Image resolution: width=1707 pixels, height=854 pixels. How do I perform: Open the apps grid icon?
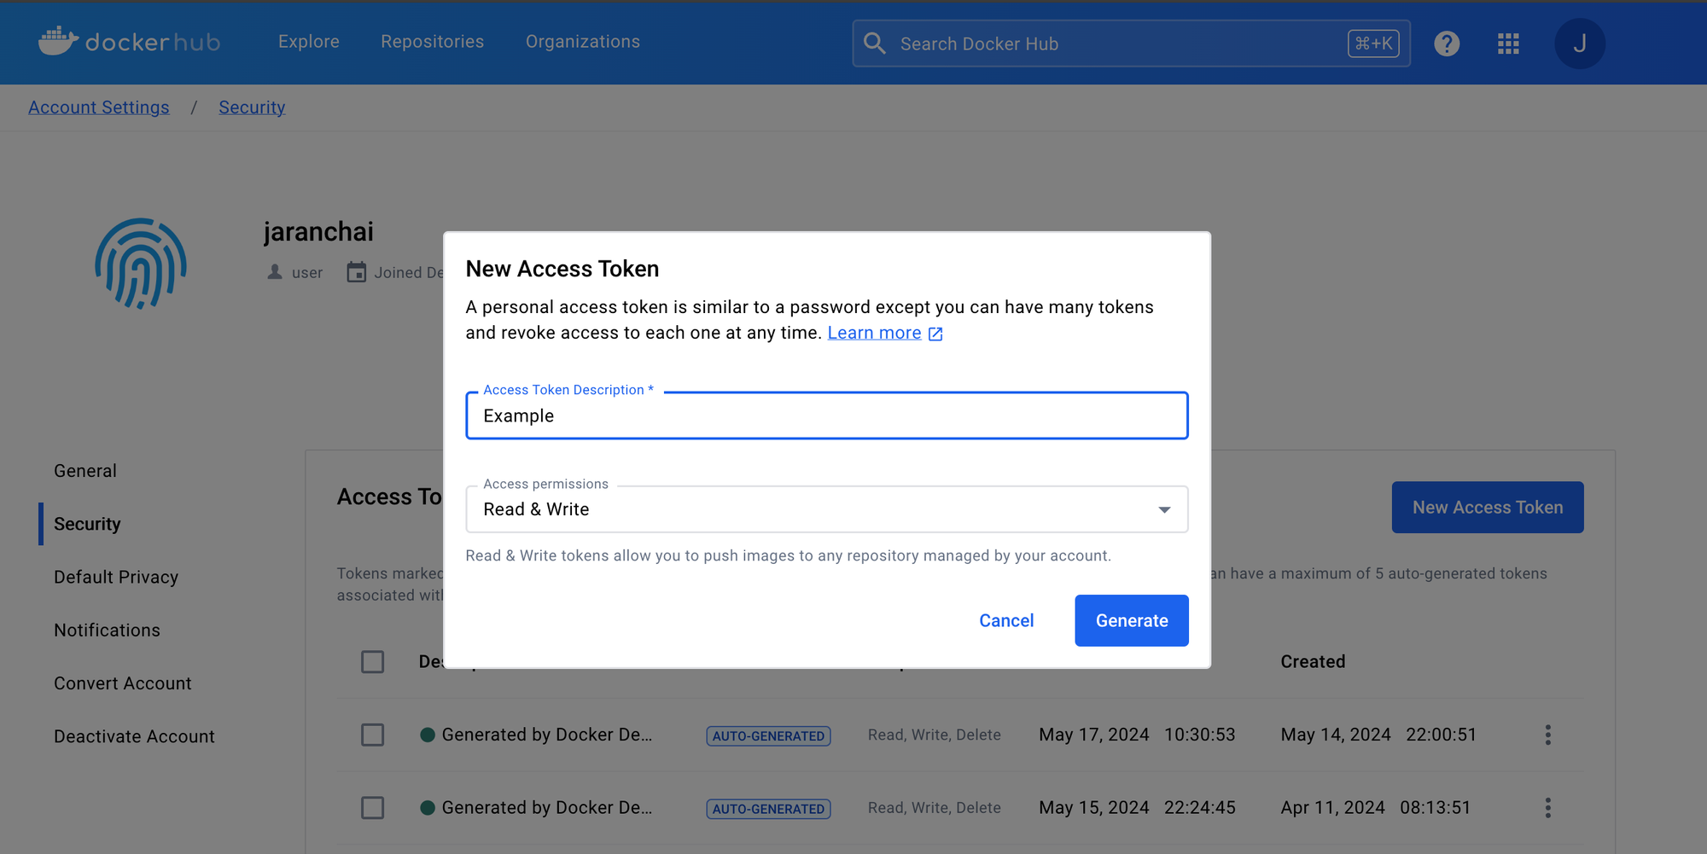tap(1508, 44)
